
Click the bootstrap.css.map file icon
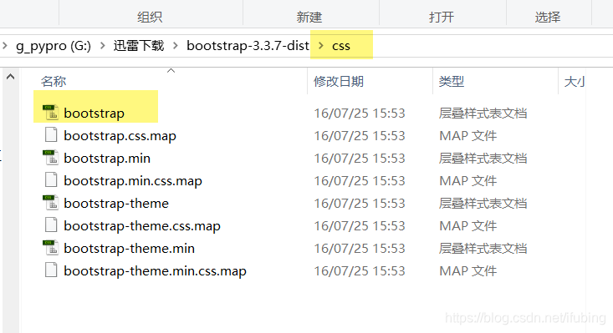51,134
